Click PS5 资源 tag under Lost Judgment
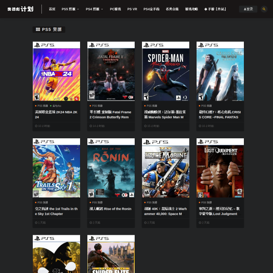 point(205,202)
